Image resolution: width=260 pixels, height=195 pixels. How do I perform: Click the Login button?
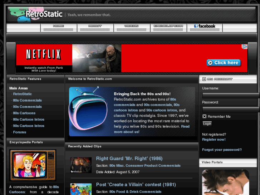click(207, 124)
